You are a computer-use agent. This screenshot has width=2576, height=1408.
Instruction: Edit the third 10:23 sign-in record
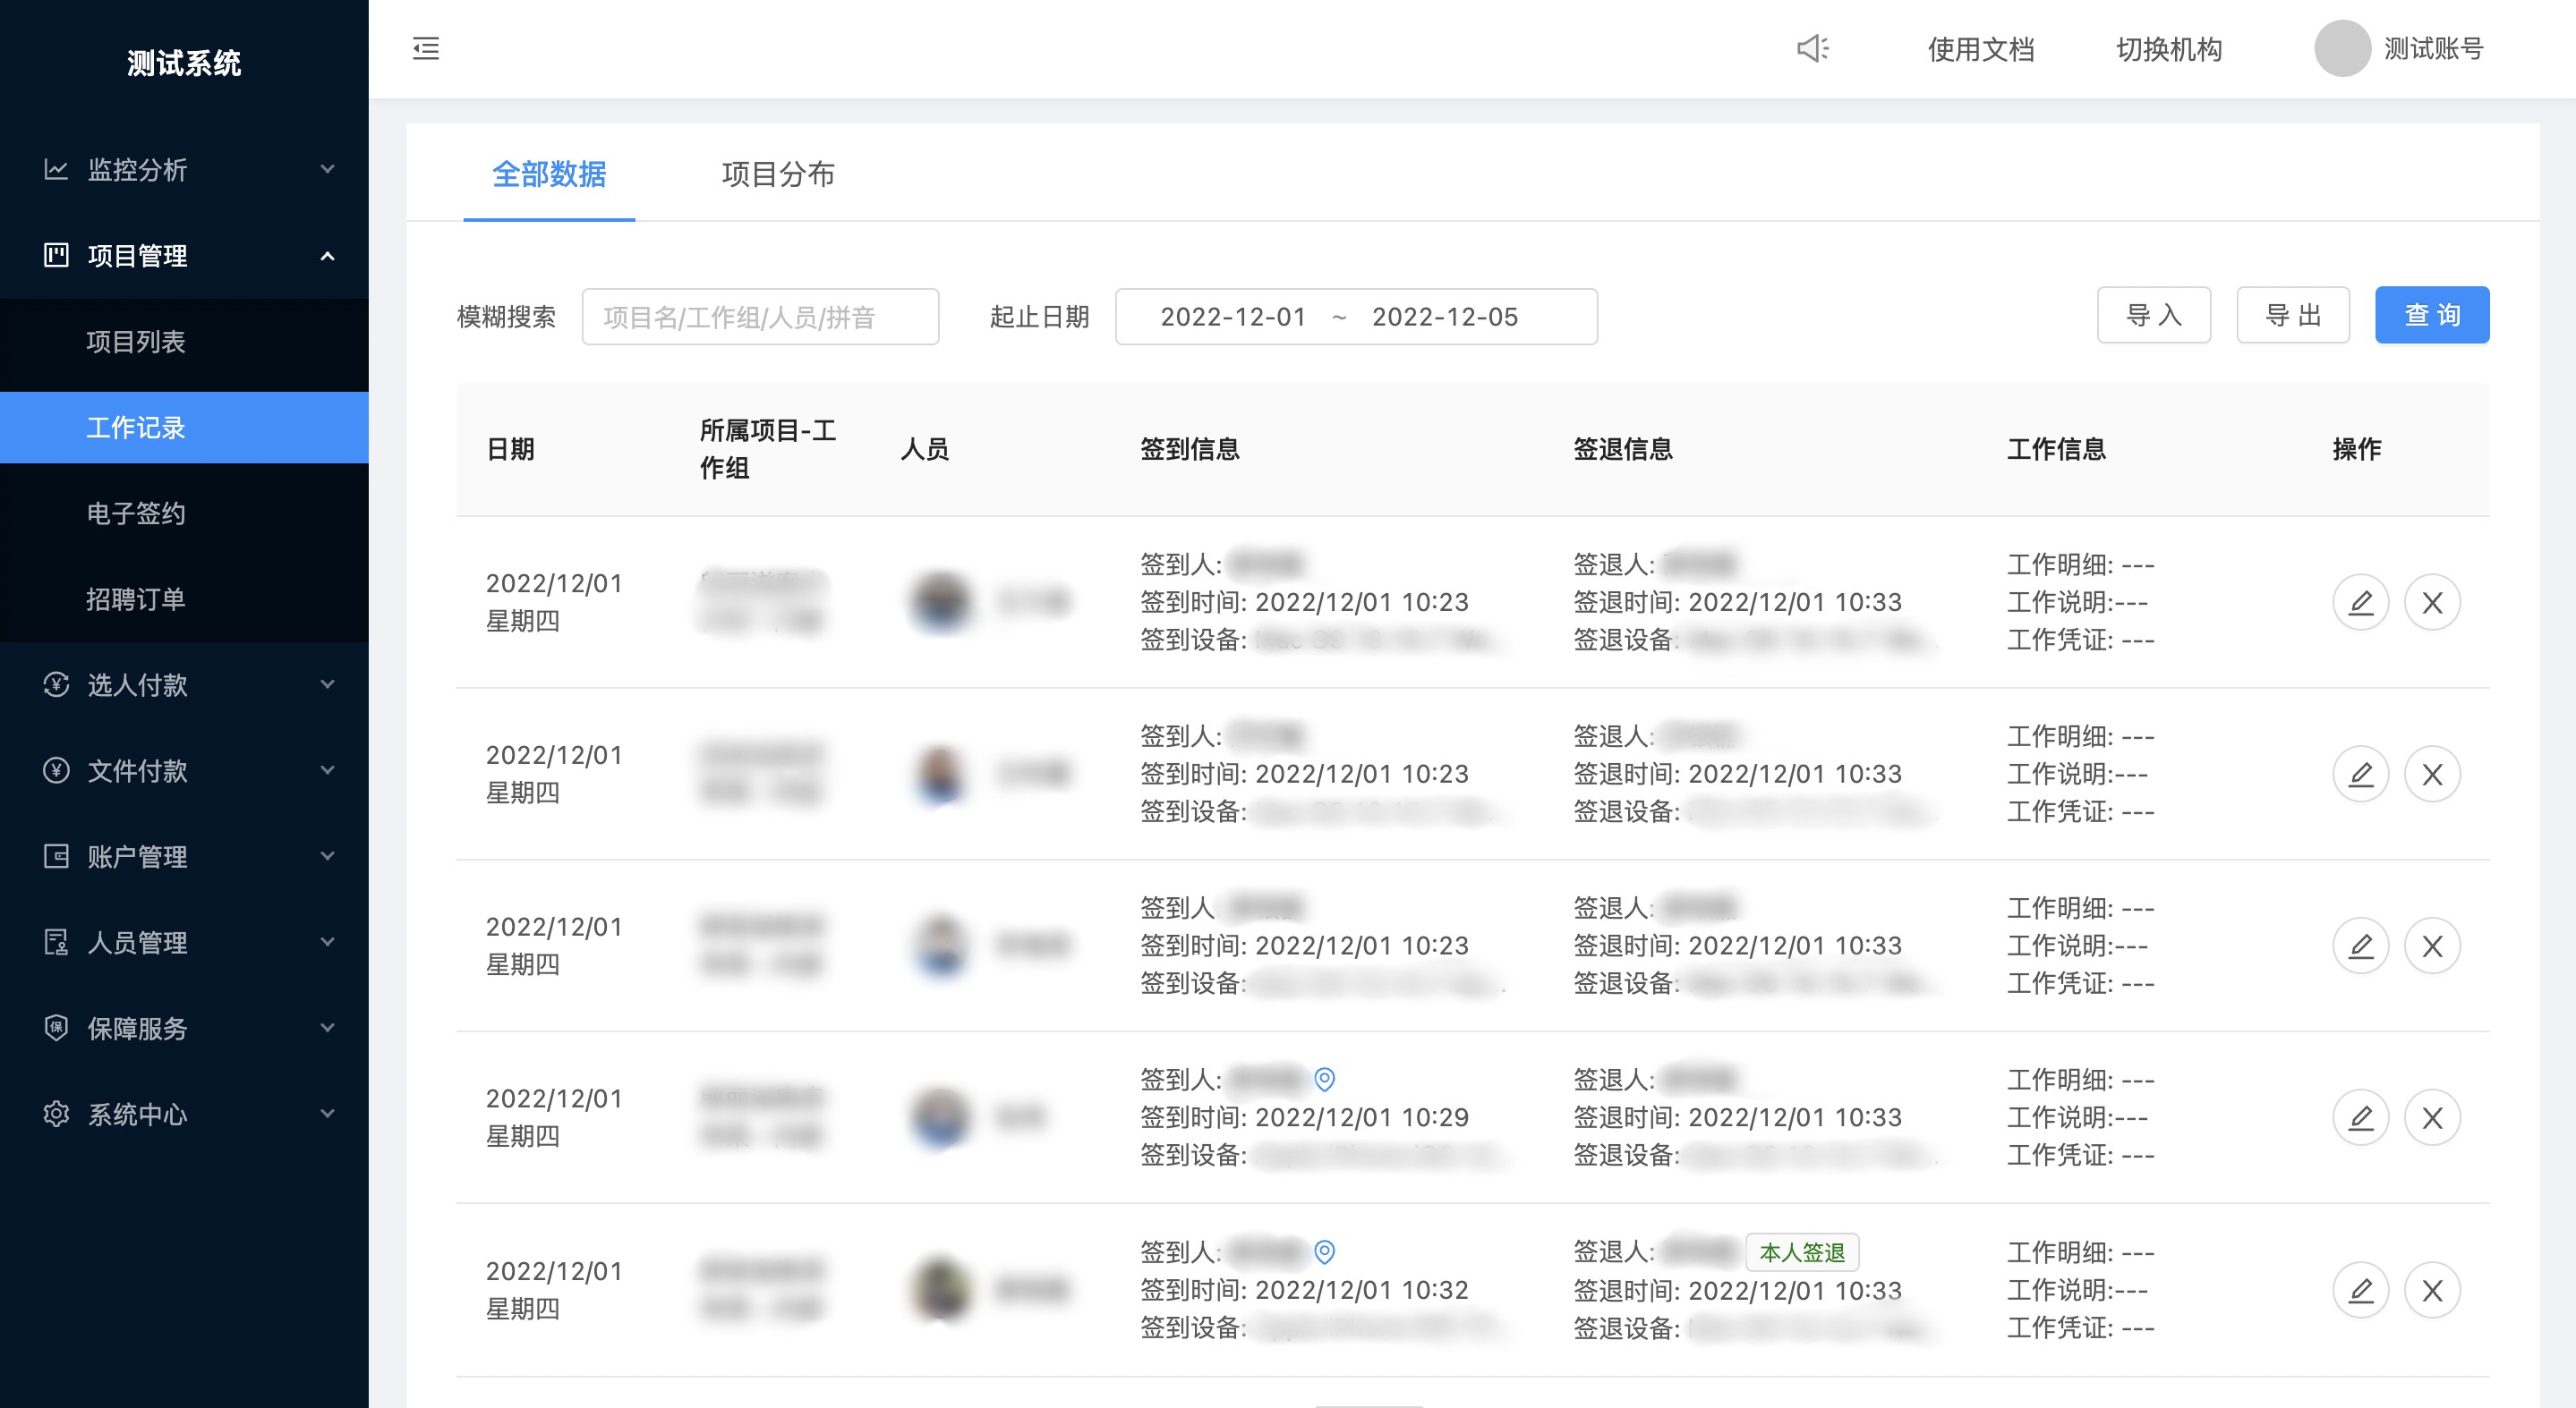point(2360,946)
